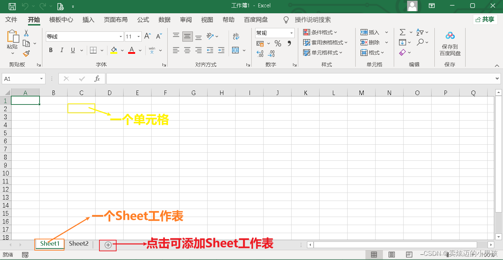Toggle bold formatting
The height and width of the screenshot is (260, 503).
50,50
